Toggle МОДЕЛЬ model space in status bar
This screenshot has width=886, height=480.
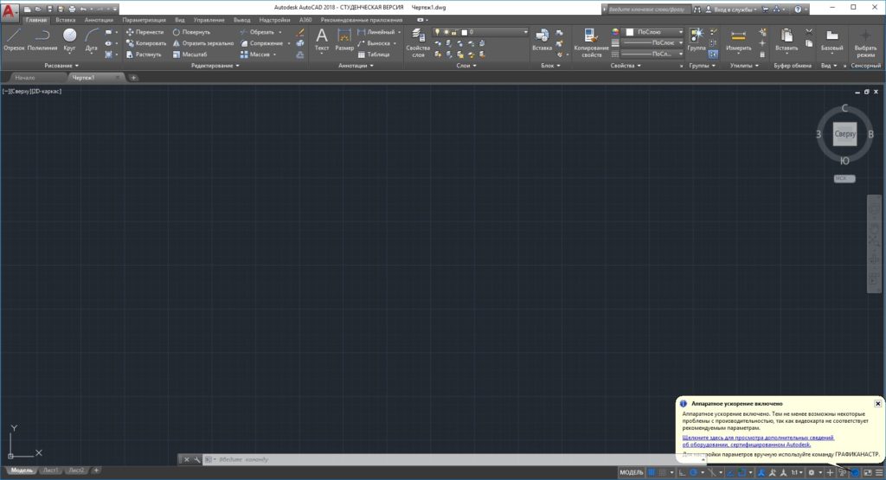click(x=631, y=472)
